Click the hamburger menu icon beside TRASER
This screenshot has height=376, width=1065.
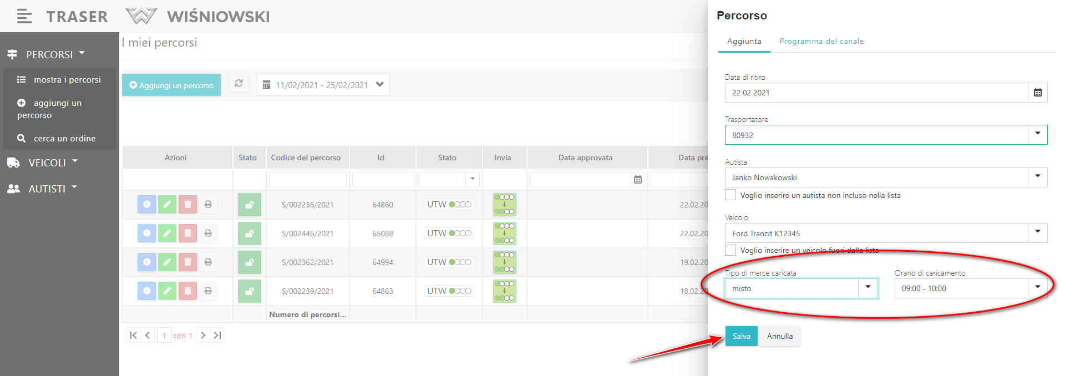click(24, 17)
